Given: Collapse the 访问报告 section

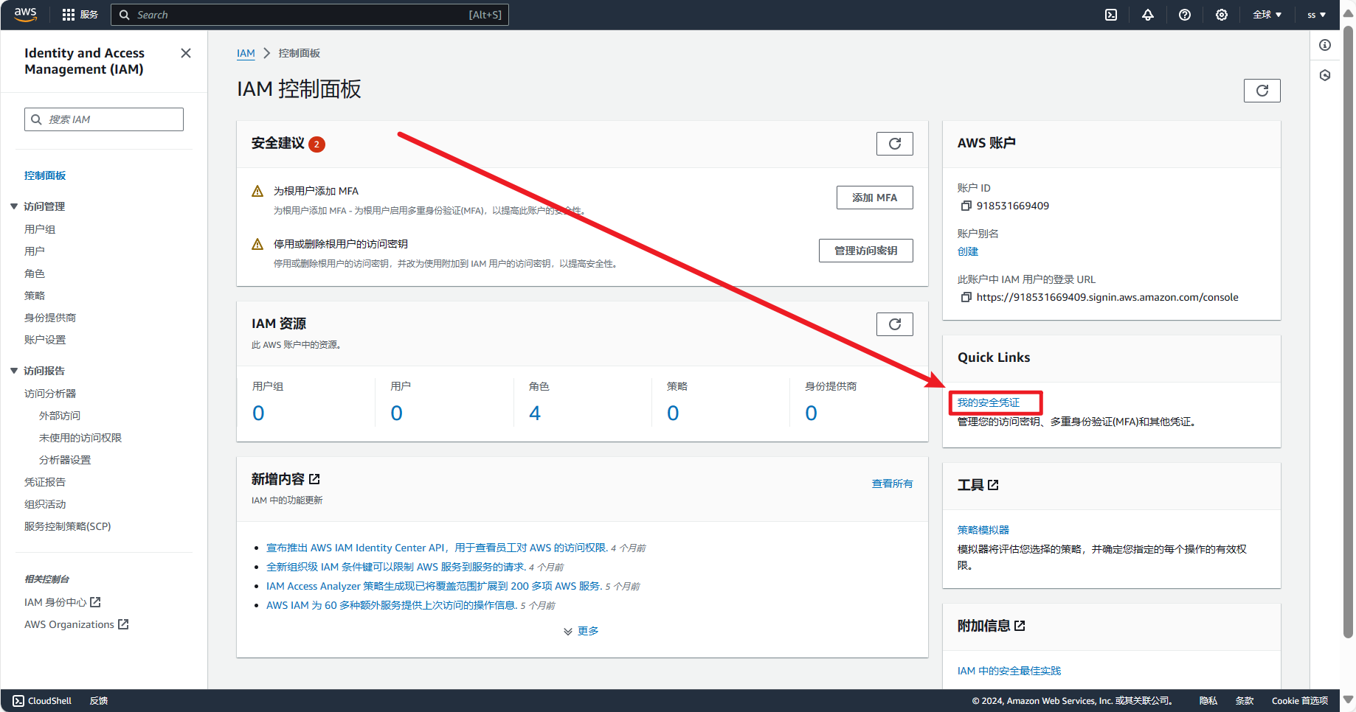Looking at the screenshot, I should click(x=14, y=371).
